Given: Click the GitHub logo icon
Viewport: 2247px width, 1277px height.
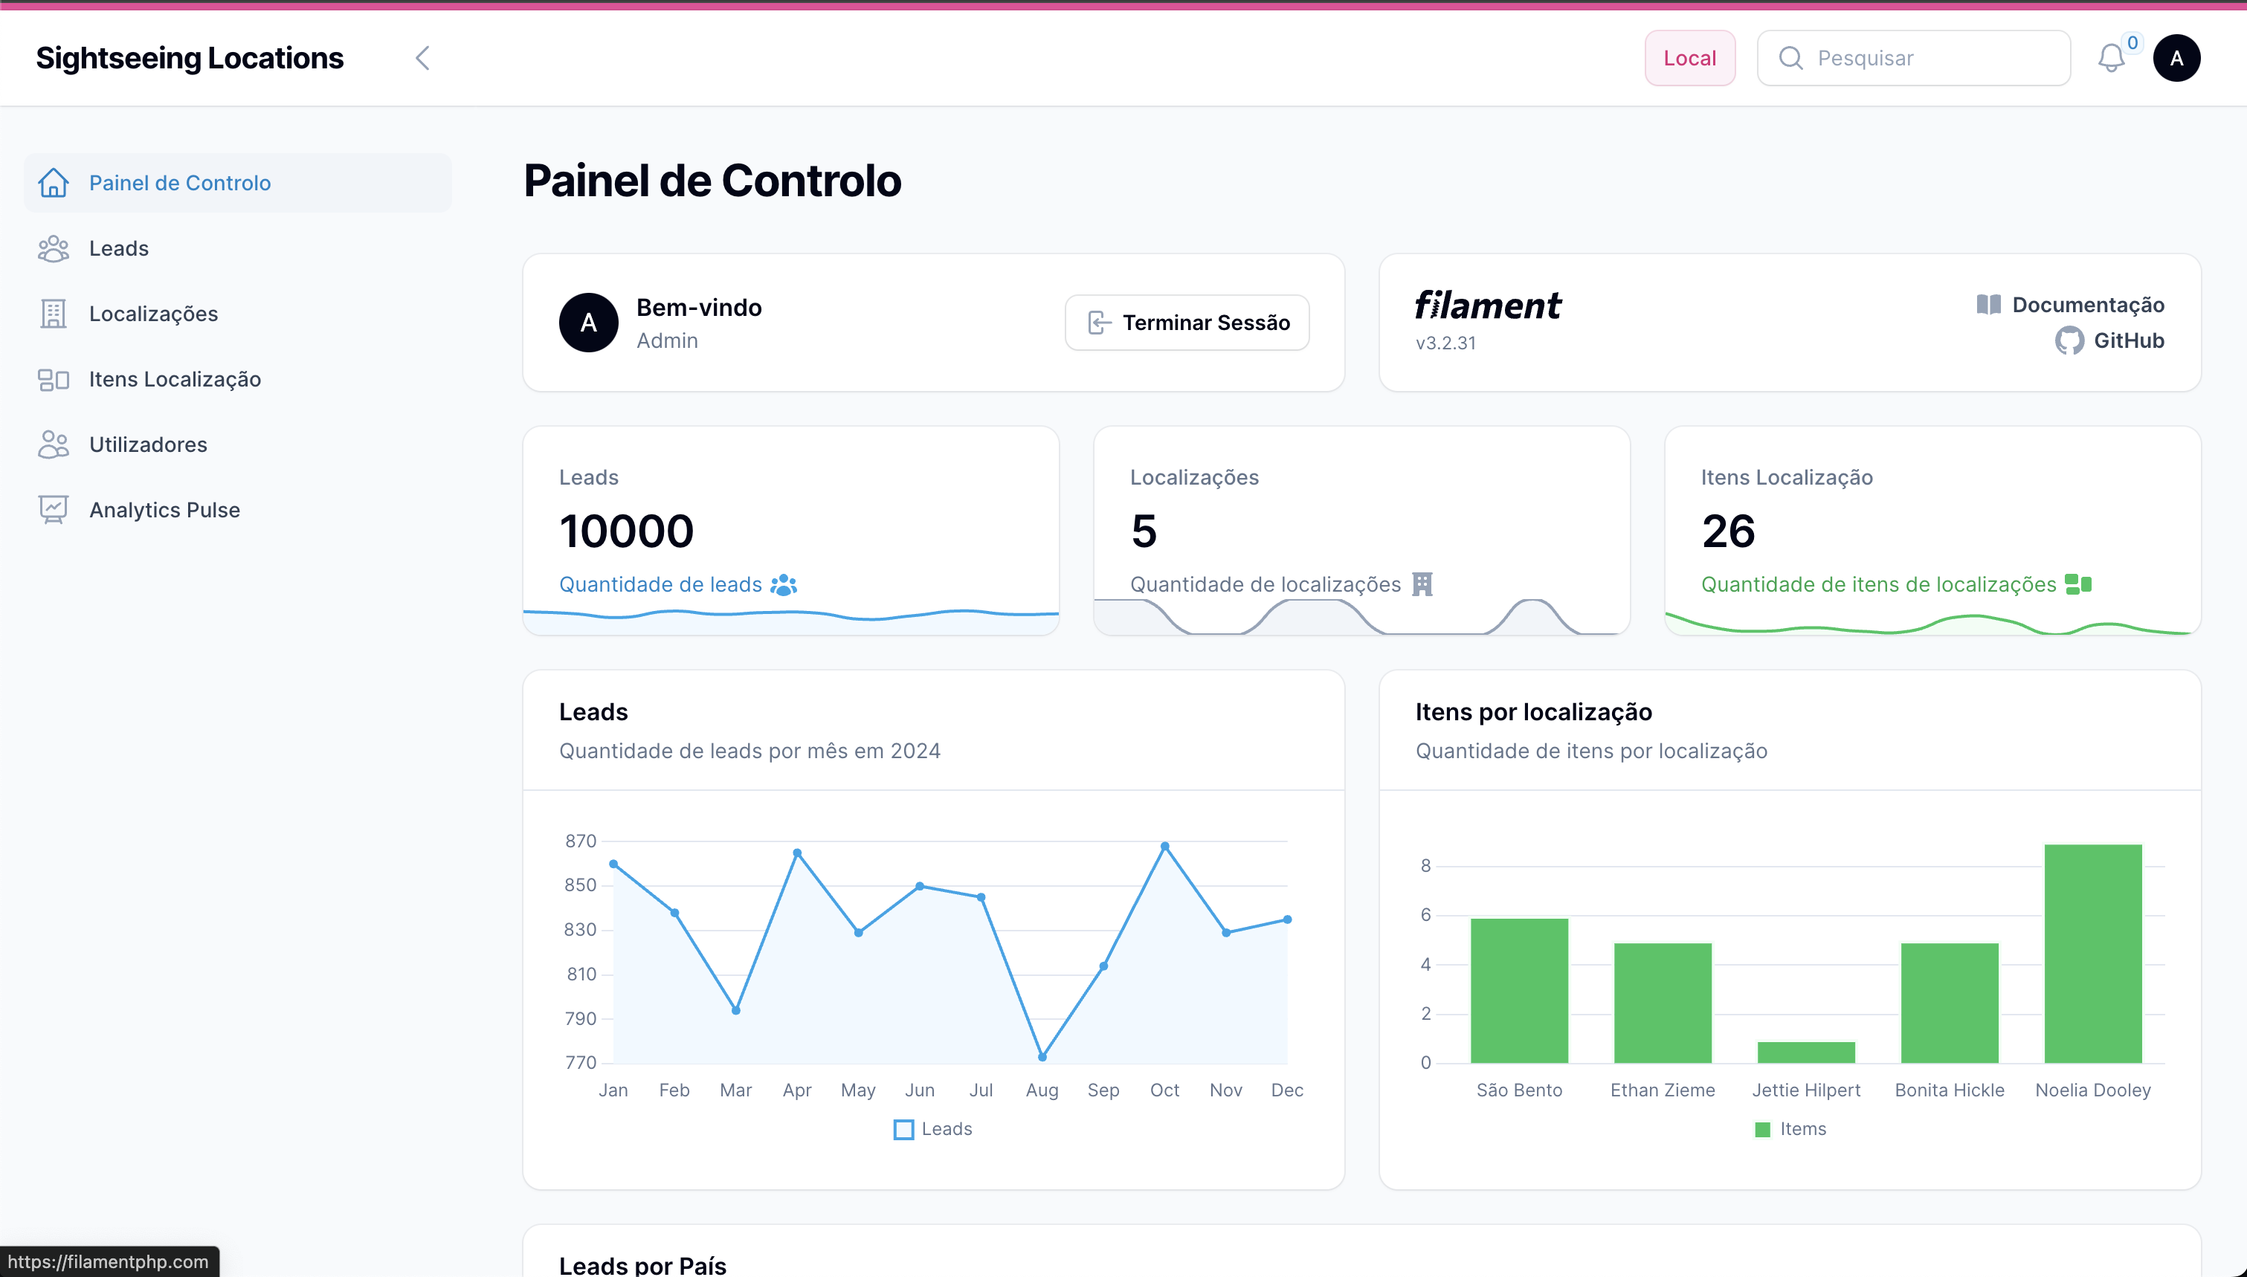Looking at the screenshot, I should pyautogui.click(x=2069, y=340).
